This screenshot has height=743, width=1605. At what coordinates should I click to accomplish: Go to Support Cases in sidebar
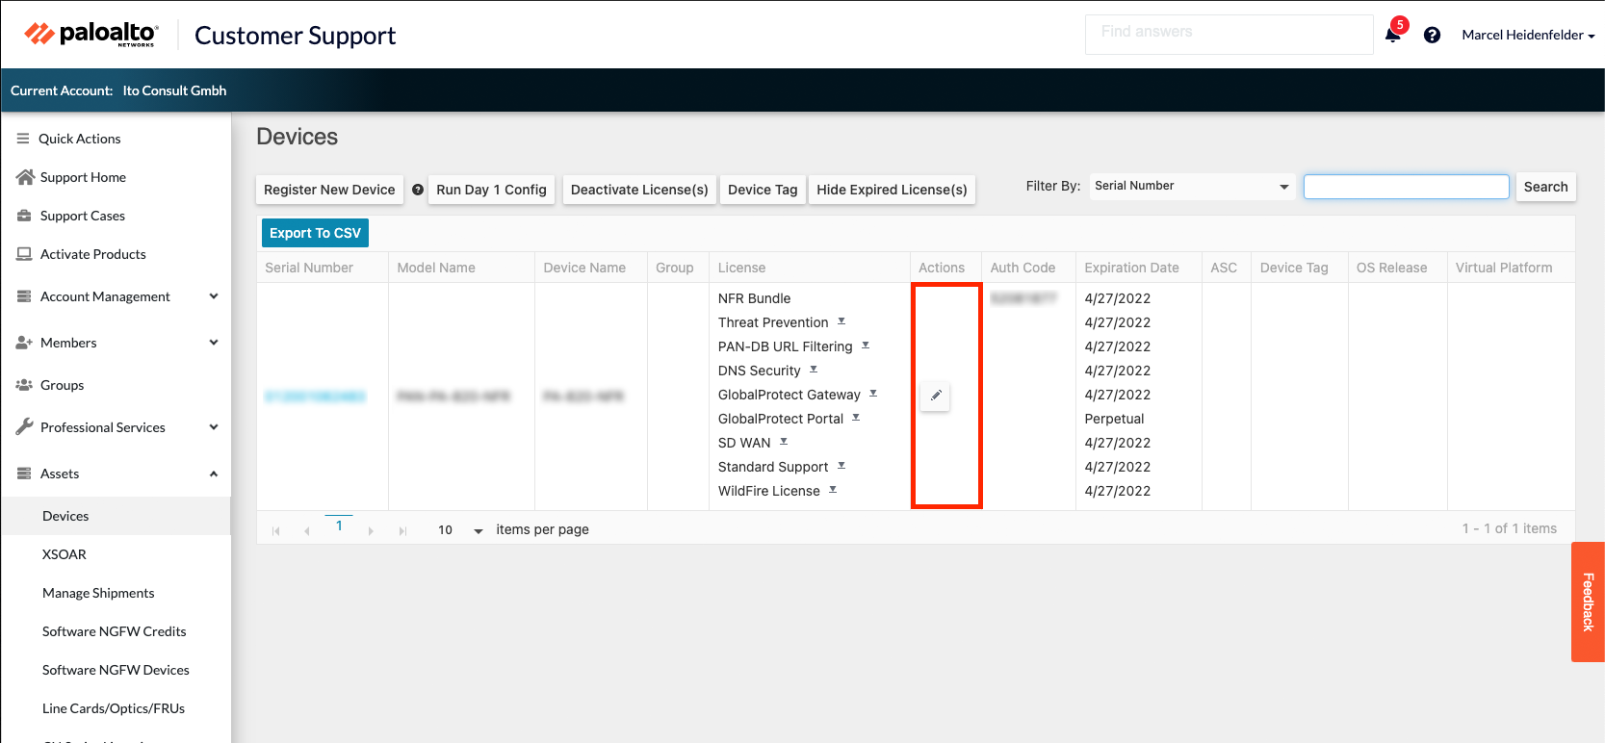click(82, 216)
